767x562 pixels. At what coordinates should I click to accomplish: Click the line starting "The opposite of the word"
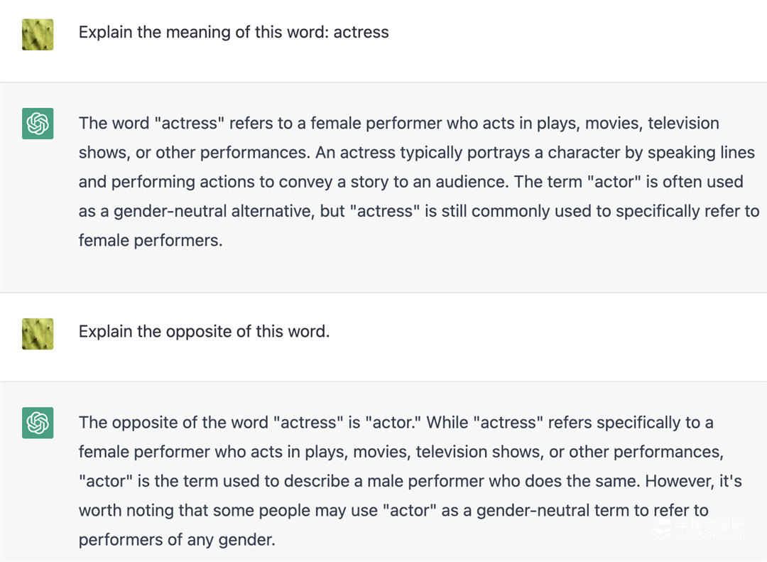pos(396,422)
